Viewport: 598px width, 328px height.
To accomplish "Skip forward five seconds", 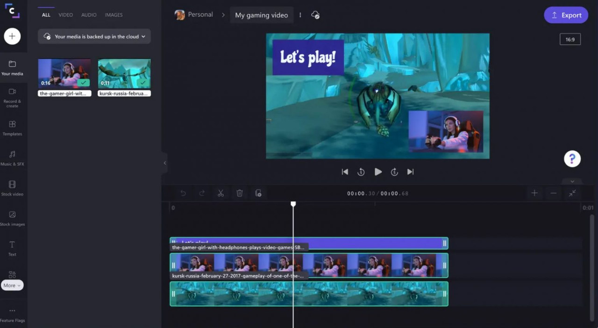I will [394, 172].
